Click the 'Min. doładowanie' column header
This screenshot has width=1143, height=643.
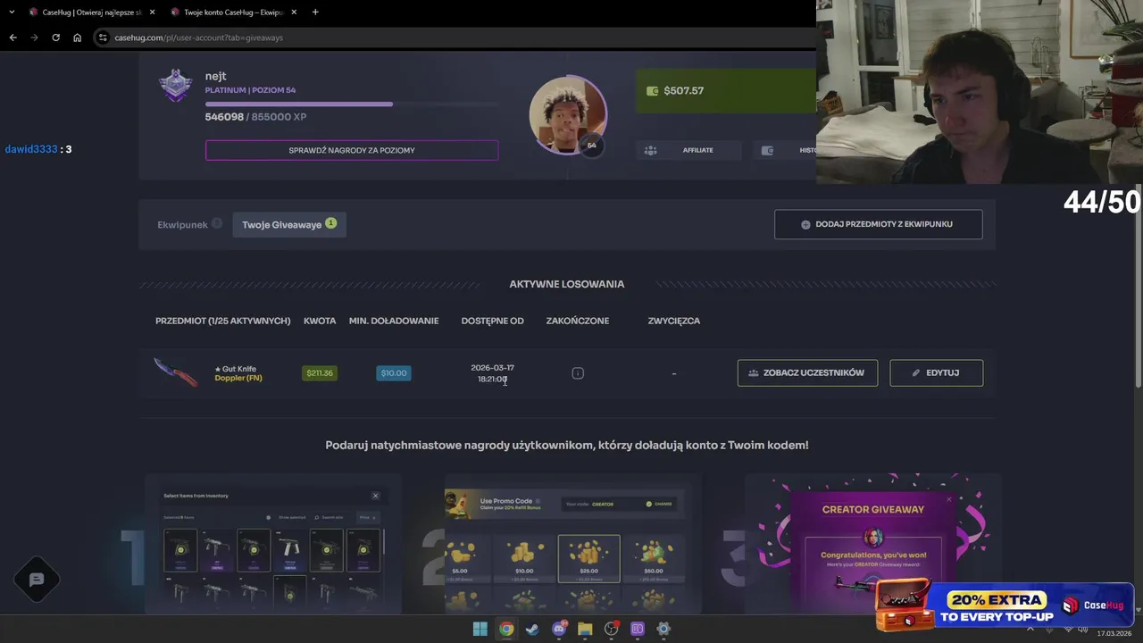394,321
